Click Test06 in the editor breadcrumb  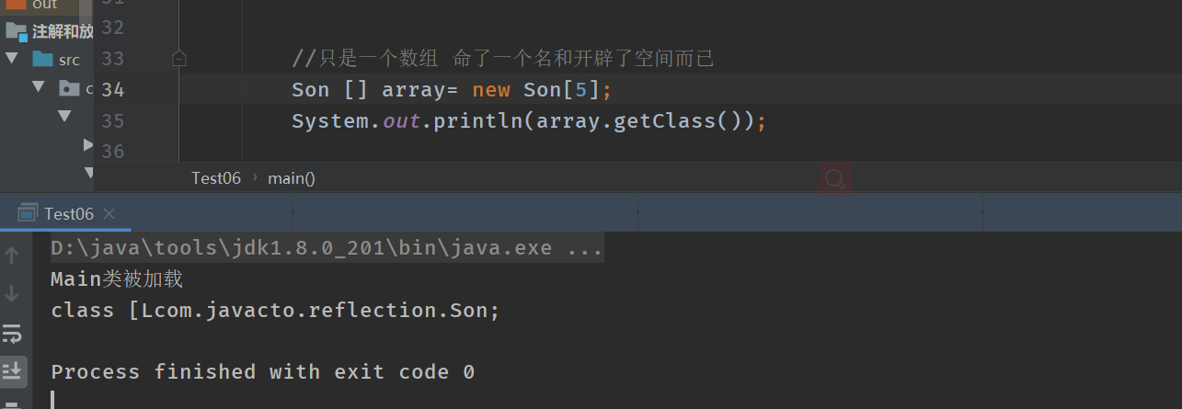[216, 178]
